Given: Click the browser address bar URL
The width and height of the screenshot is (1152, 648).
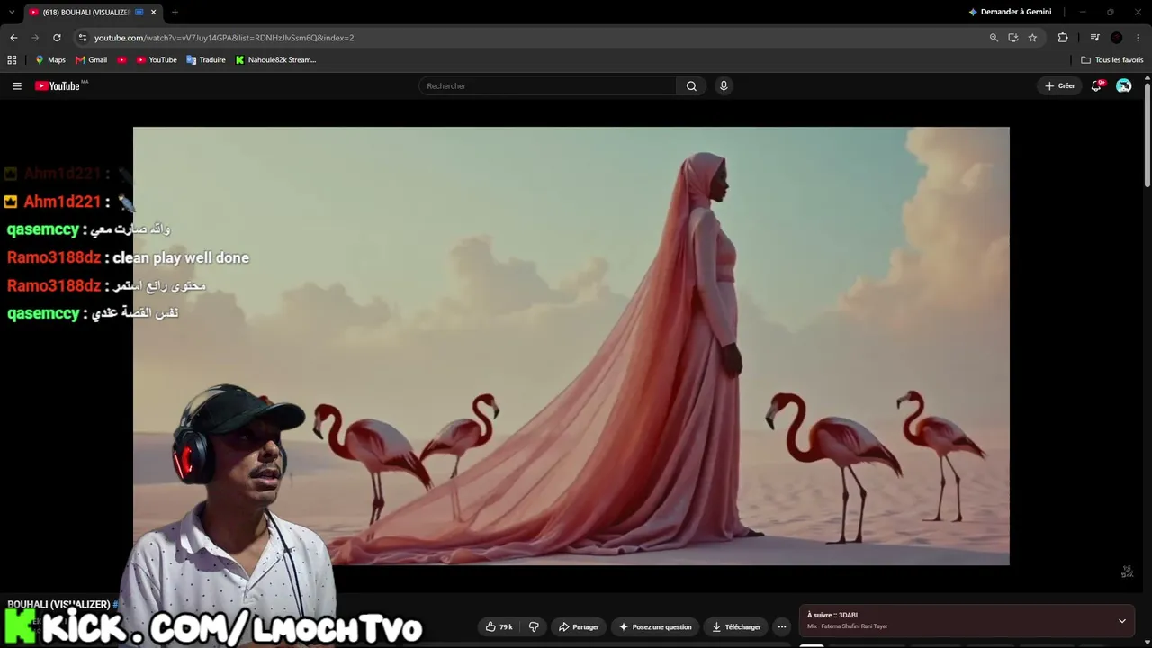Looking at the screenshot, I should coord(224,38).
